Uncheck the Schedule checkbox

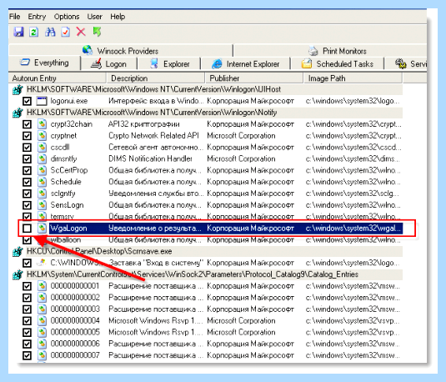(27, 182)
